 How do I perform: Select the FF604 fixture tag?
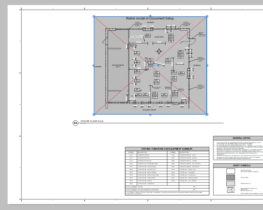point(168,88)
